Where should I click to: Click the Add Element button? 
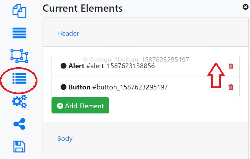tap(80, 106)
